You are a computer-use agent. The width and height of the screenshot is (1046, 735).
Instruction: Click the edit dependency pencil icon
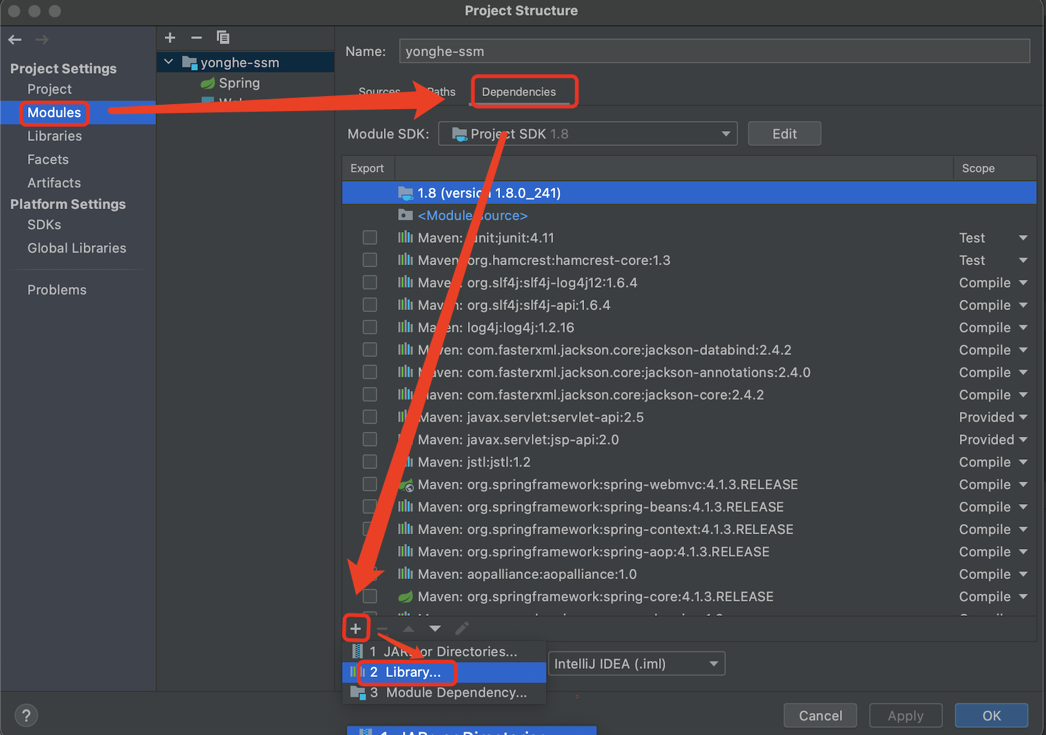click(x=462, y=628)
